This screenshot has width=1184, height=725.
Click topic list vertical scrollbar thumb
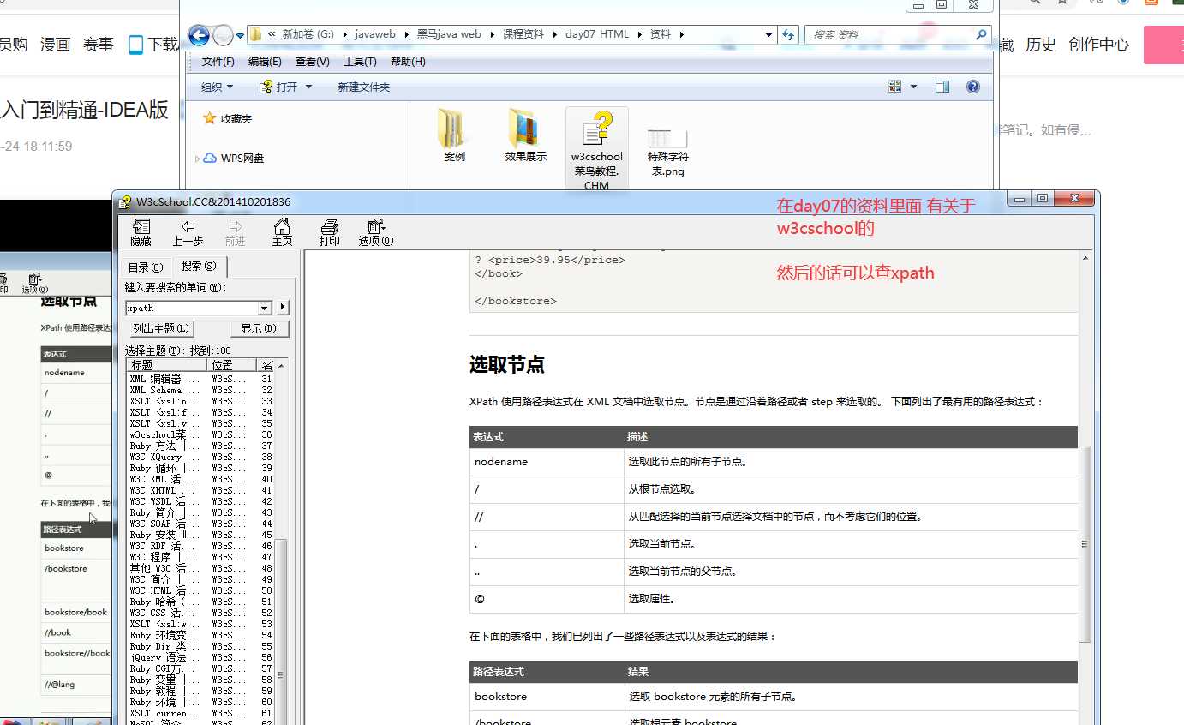pyautogui.click(x=280, y=632)
